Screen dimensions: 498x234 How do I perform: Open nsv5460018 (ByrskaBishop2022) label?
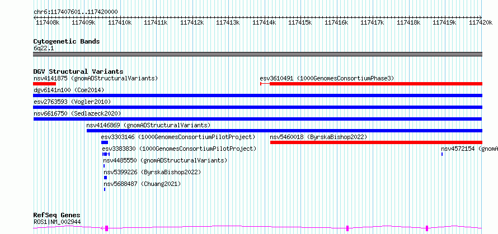click(318, 137)
